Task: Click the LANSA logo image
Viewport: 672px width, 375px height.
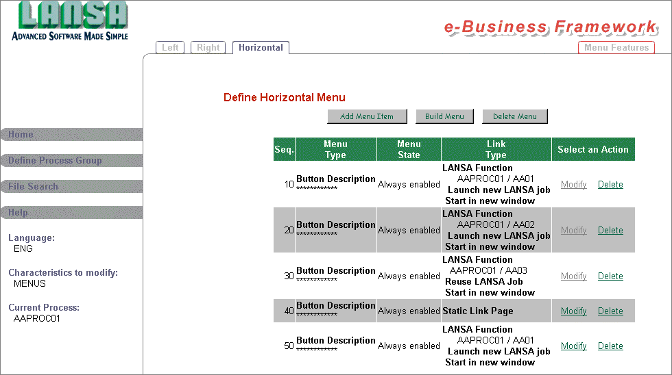Action: (x=70, y=21)
